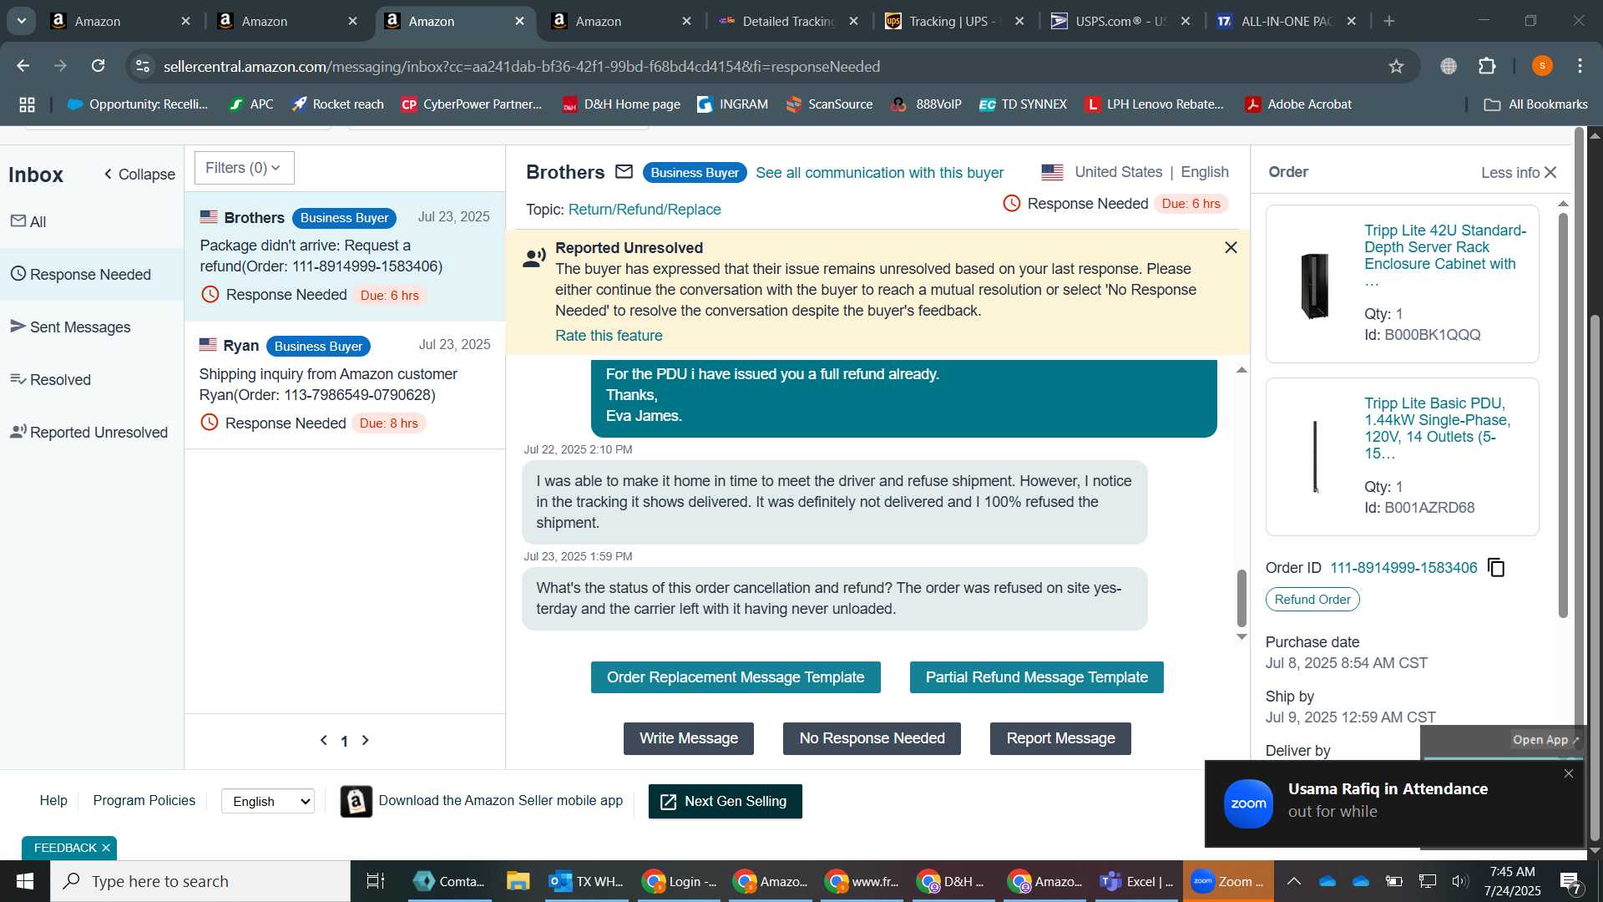Image resolution: width=1603 pixels, height=902 pixels.
Task: View site information icon in address bar
Action: pyautogui.click(x=143, y=66)
